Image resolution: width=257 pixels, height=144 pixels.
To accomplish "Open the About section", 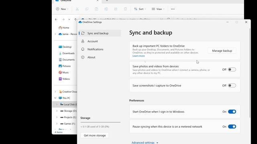I will (100, 57).
